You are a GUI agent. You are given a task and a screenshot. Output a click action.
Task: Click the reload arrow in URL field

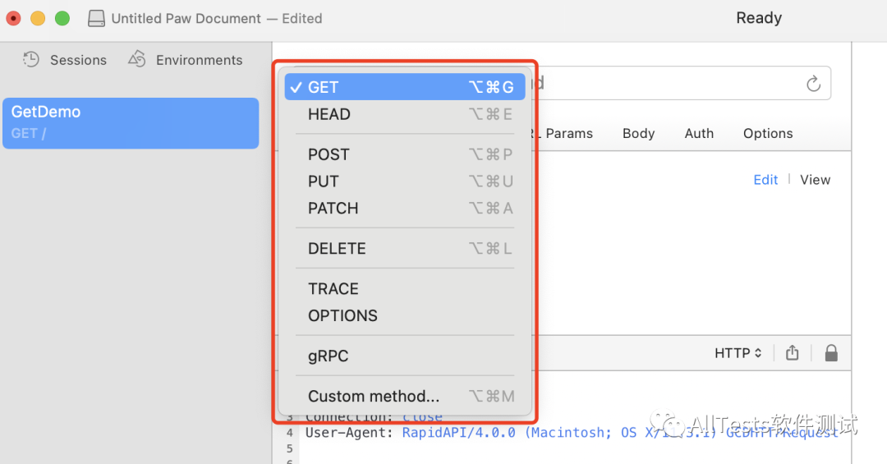click(813, 84)
